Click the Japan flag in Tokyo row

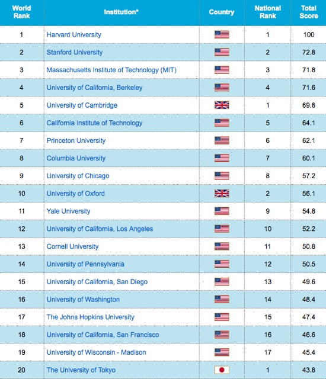click(x=222, y=370)
